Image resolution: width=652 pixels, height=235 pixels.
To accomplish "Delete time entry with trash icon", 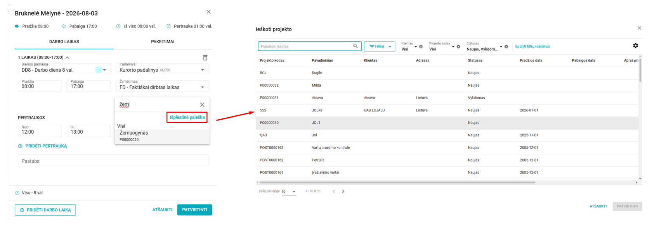I will tap(205, 58).
